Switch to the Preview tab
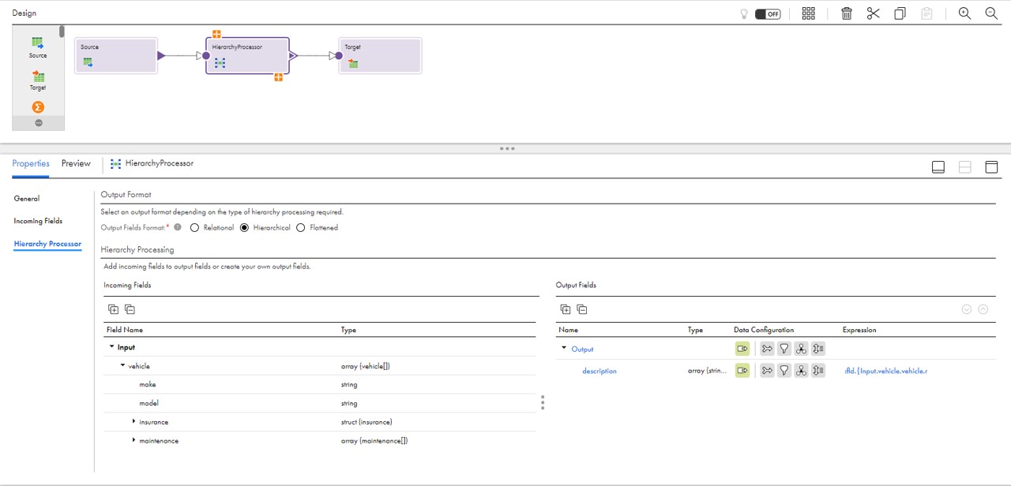The image size is (1011, 486). click(x=76, y=163)
